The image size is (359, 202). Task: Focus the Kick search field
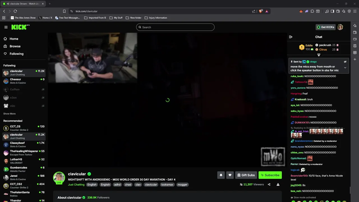click(175, 27)
